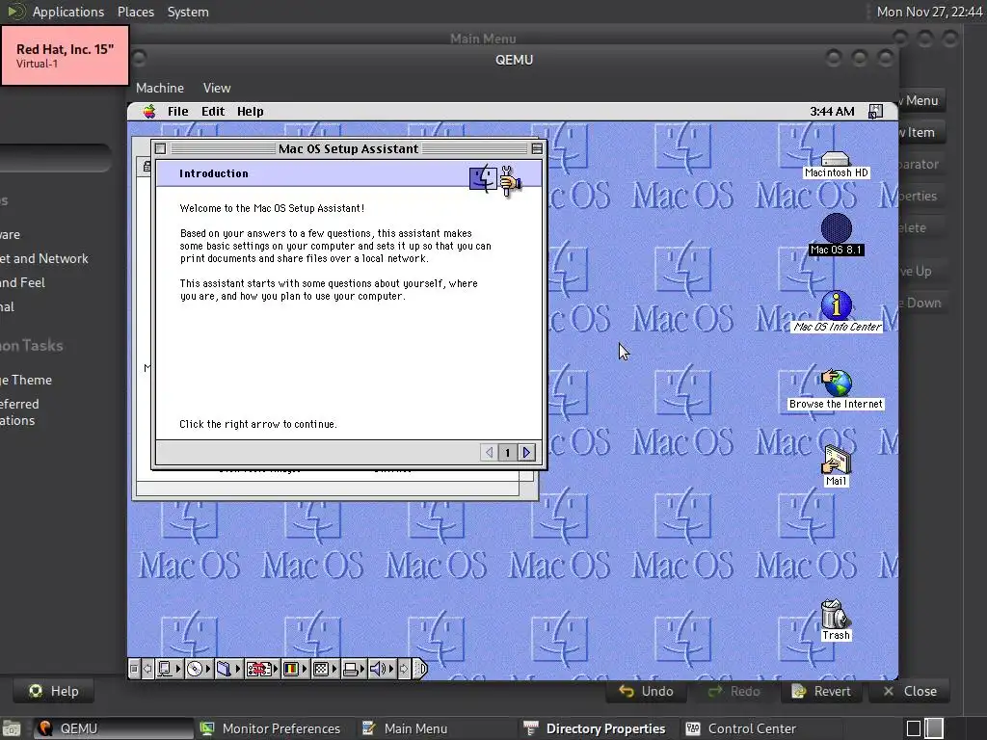
Task: Click the Applications menu foot icon
Action: point(16,12)
